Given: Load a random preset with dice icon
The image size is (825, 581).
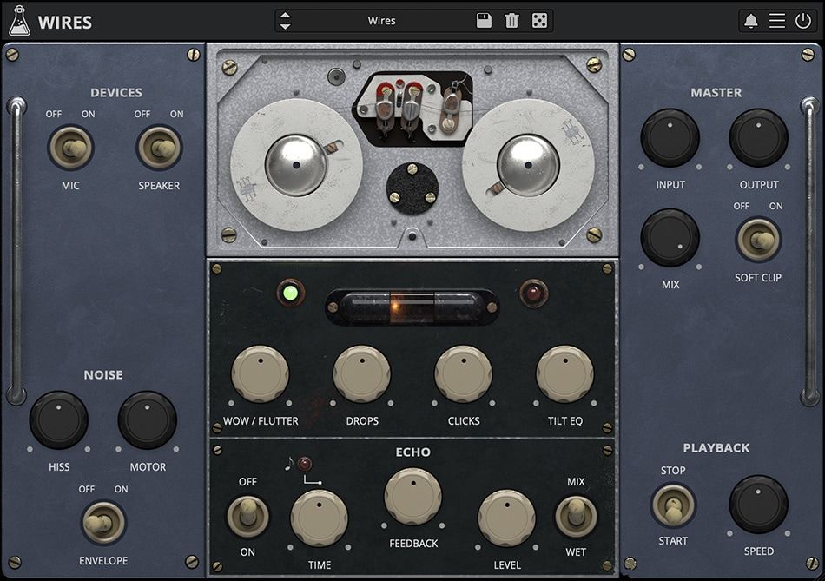Looking at the screenshot, I should (x=541, y=19).
